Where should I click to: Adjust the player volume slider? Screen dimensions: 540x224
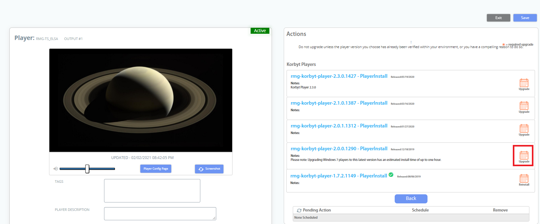[87, 169]
